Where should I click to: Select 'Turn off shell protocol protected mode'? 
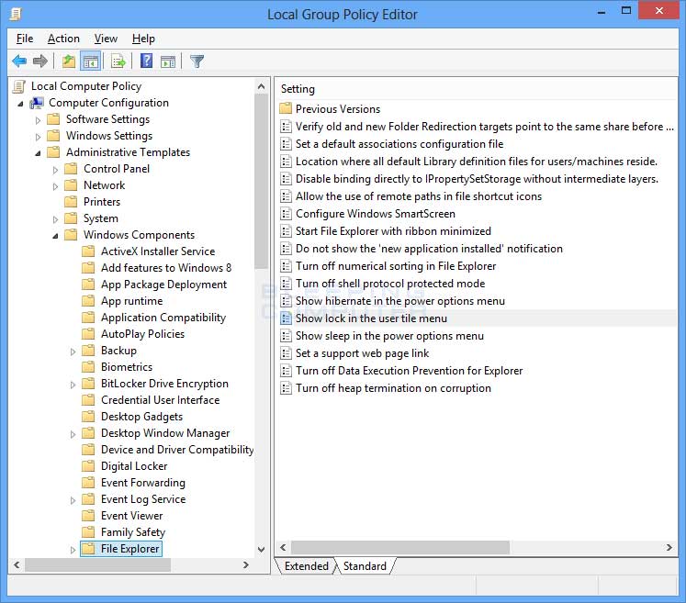pyautogui.click(x=390, y=283)
